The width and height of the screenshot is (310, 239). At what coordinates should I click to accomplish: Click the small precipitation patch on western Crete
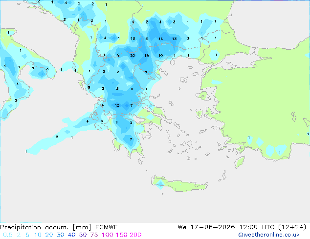click(x=160, y=184)
